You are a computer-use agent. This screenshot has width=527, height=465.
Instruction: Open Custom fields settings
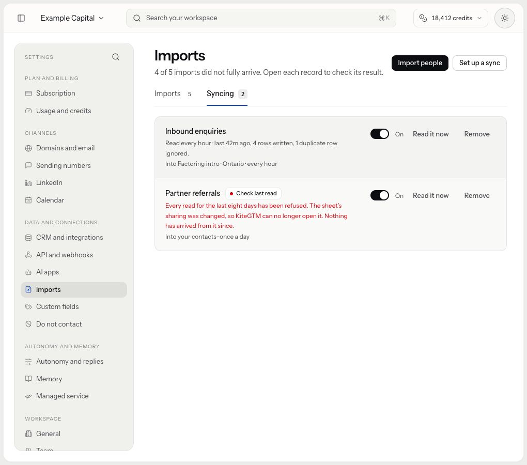[x=73, y=307]
